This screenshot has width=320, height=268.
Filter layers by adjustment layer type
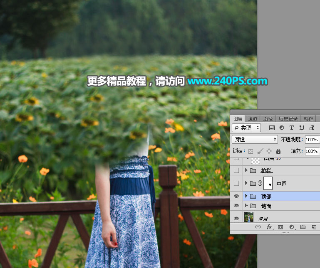click(282, 128)
